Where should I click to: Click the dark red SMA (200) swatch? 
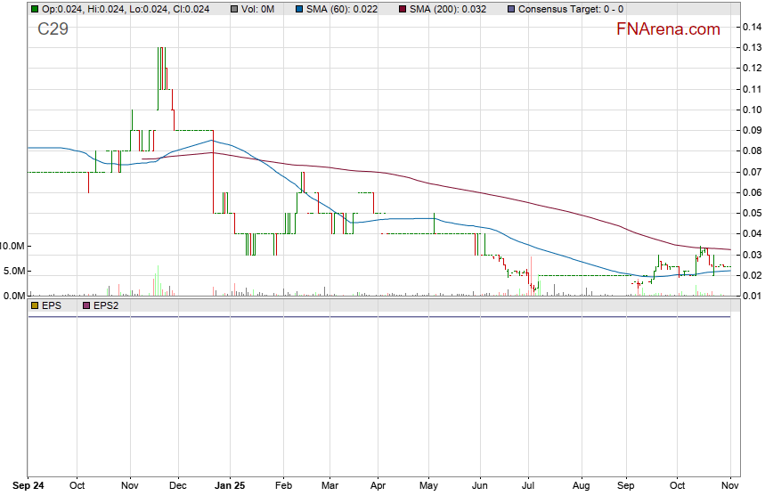click(403, 9)
